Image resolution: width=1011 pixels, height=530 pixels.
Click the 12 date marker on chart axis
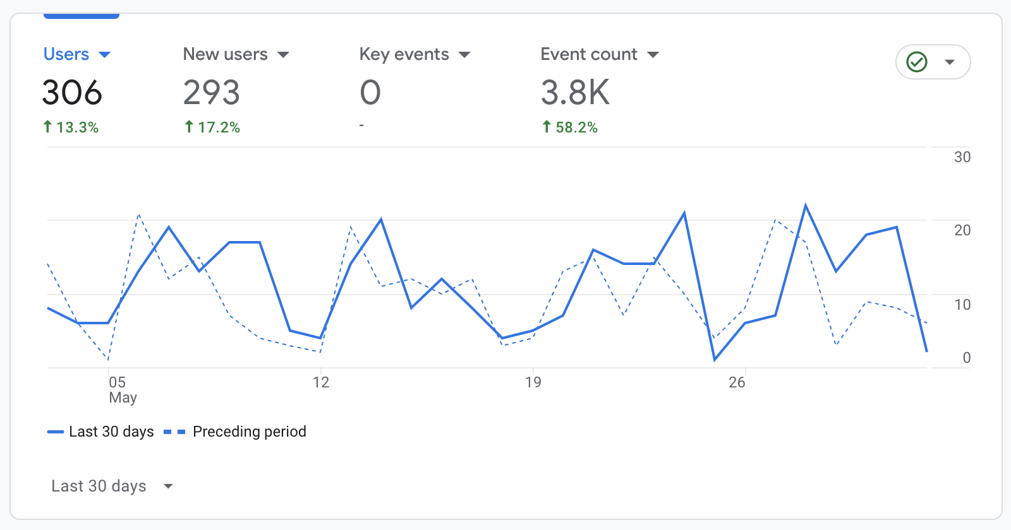321,382
